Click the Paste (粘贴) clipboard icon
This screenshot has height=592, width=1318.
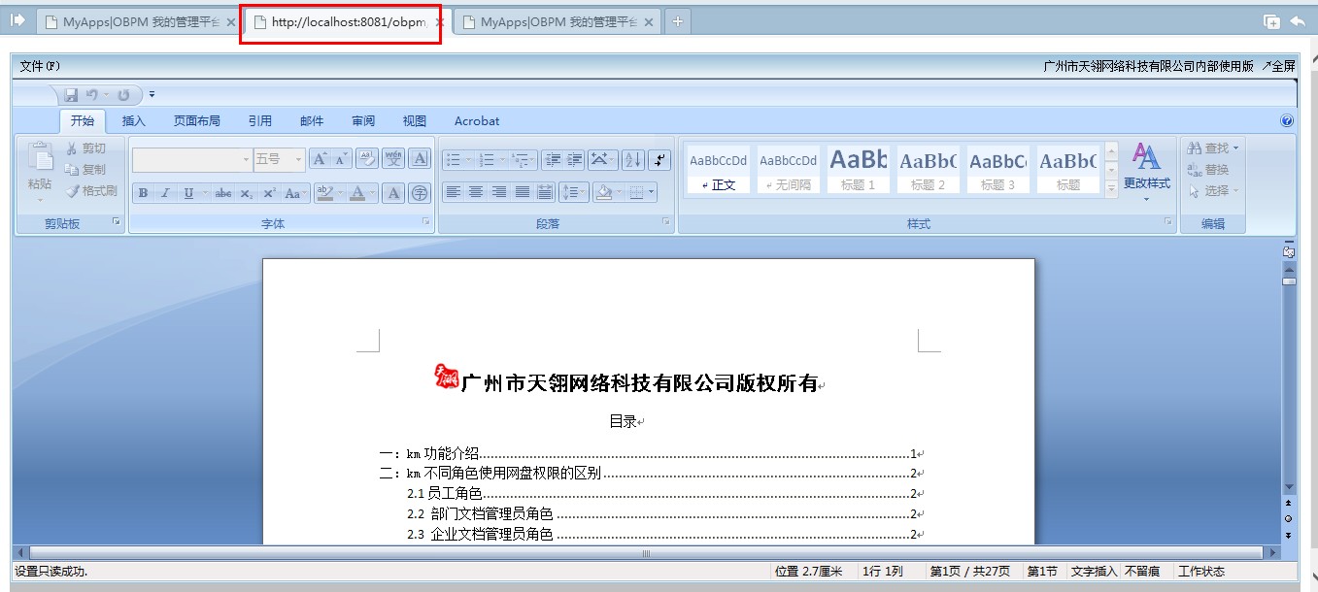[40, 157]
